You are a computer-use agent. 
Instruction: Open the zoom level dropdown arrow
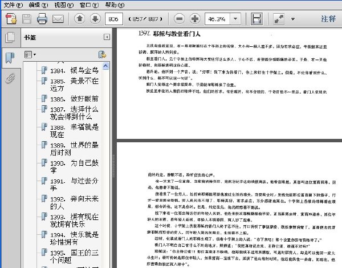coord(235,19)
